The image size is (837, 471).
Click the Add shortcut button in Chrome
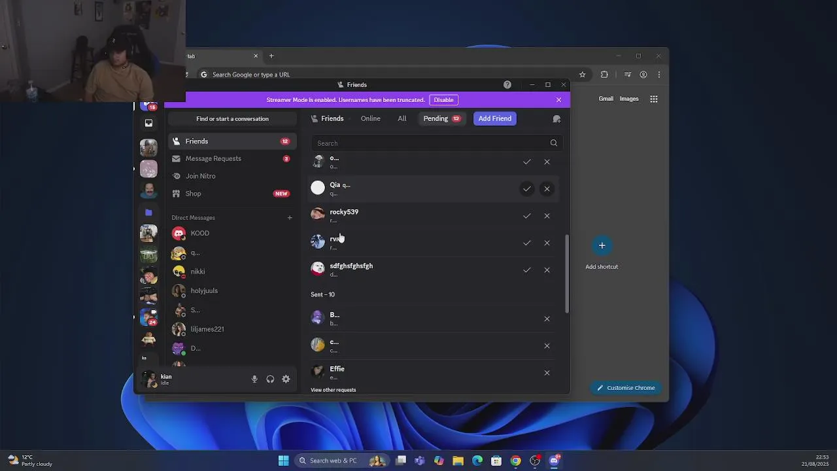pyautogui.click(x=602, y=254)
